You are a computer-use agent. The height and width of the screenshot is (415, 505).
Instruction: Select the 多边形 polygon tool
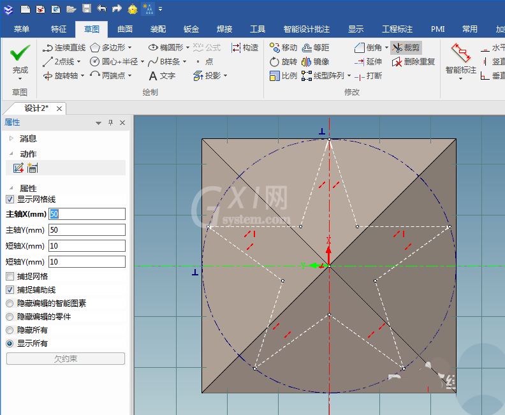pos(108,48)
